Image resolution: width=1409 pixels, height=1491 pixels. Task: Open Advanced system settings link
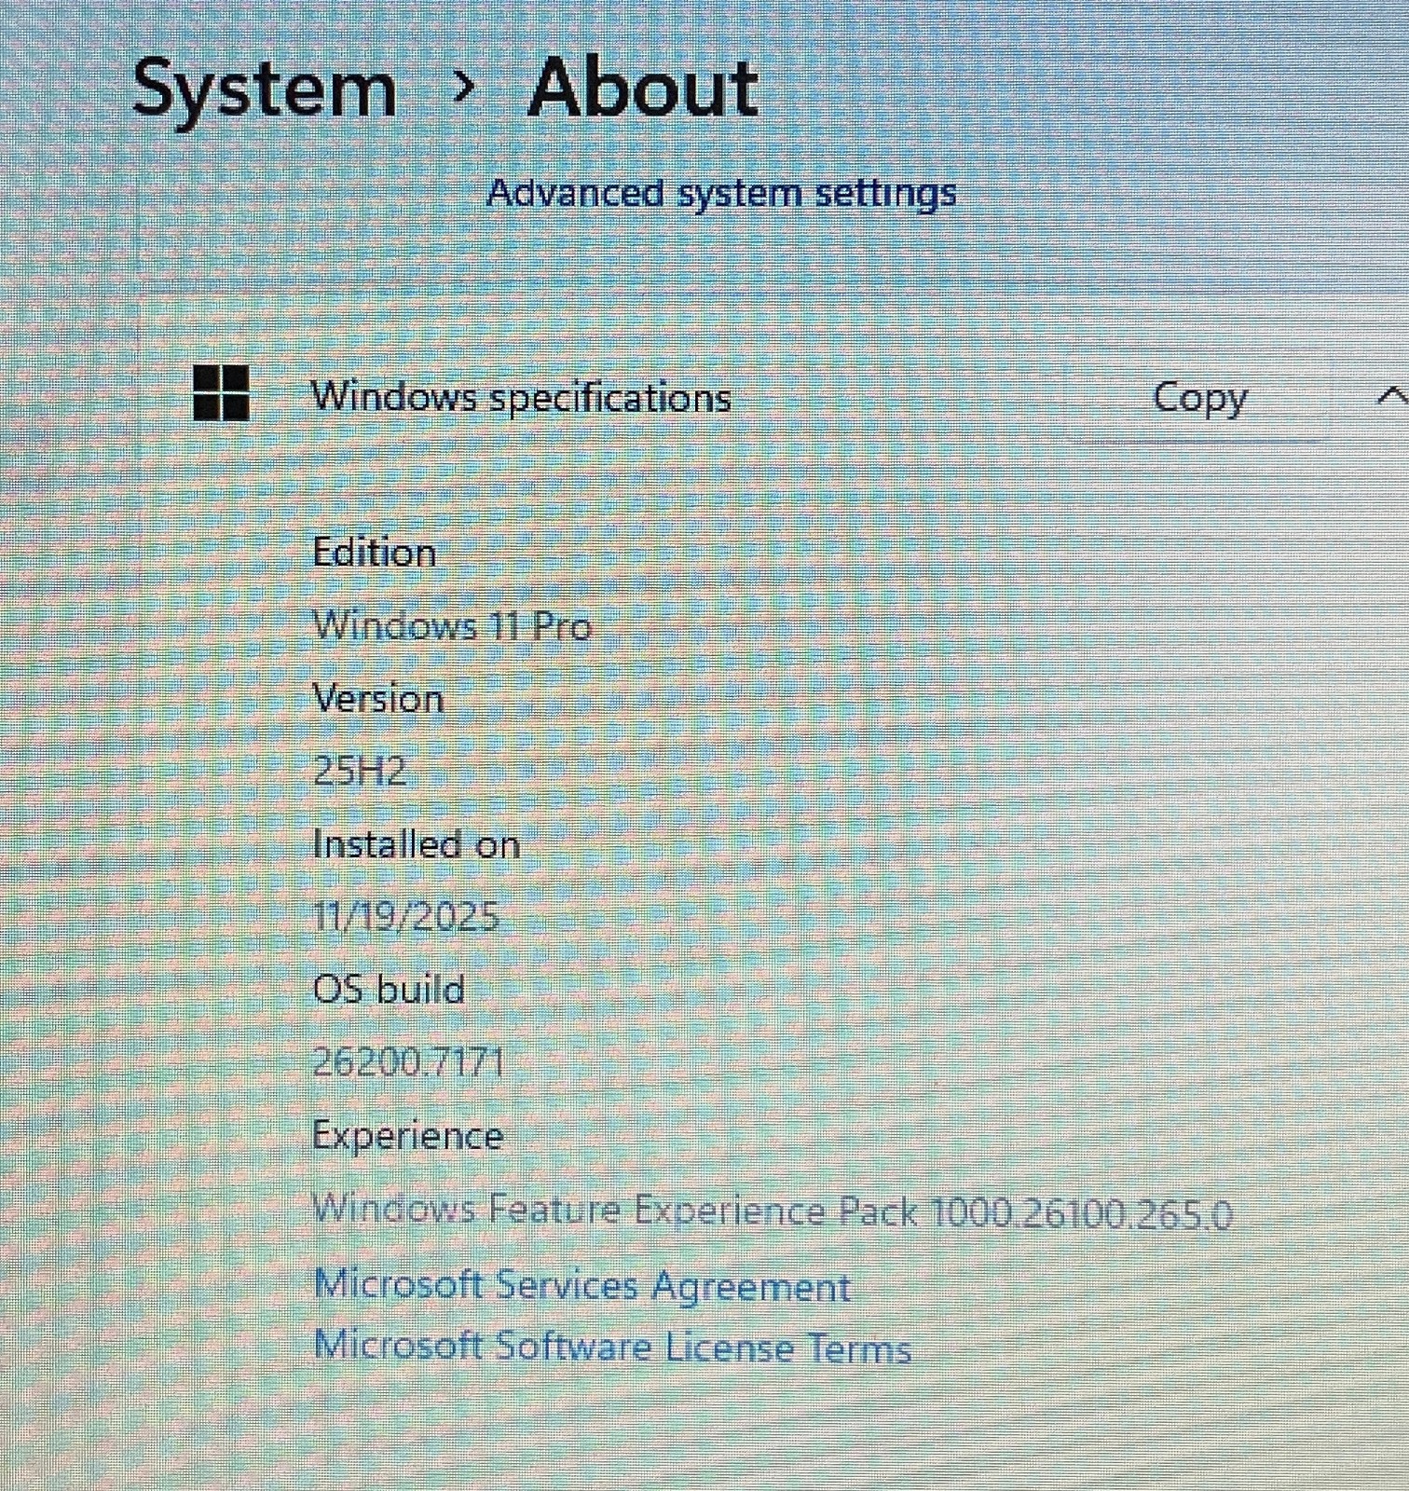pos(721,194)
